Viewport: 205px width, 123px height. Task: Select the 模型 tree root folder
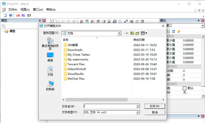[10, 31]
